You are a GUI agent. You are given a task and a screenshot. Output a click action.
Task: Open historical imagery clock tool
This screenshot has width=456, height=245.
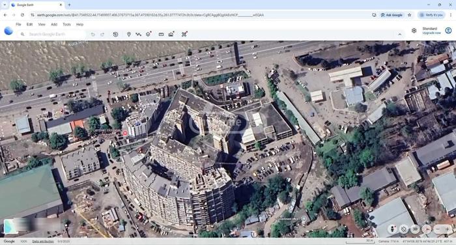pos(115,35)
